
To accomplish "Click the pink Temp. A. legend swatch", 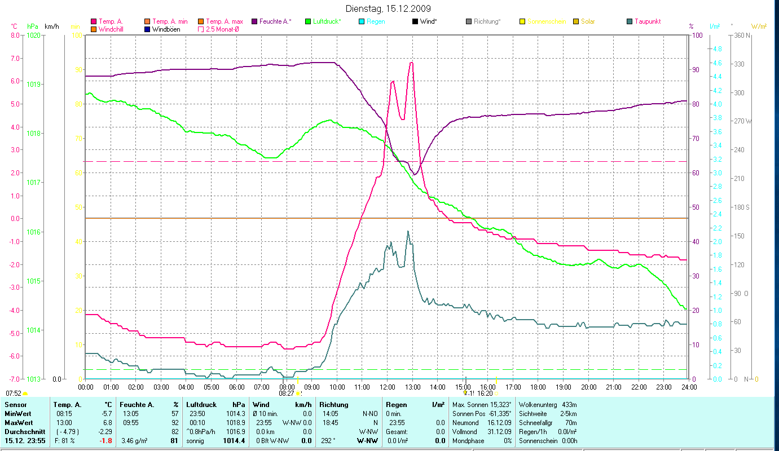I will (93, 21).
